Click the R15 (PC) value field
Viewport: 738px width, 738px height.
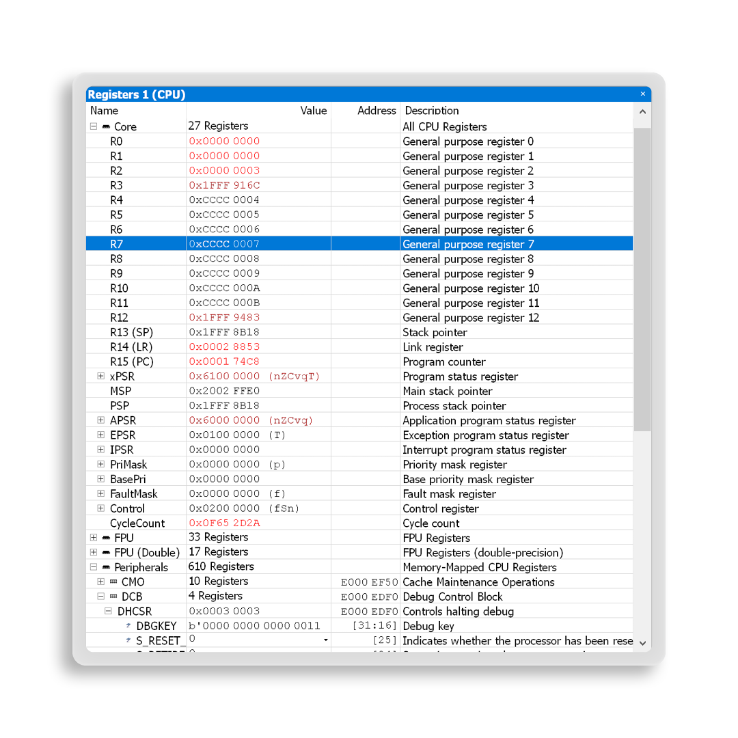(x=224, y=361)
